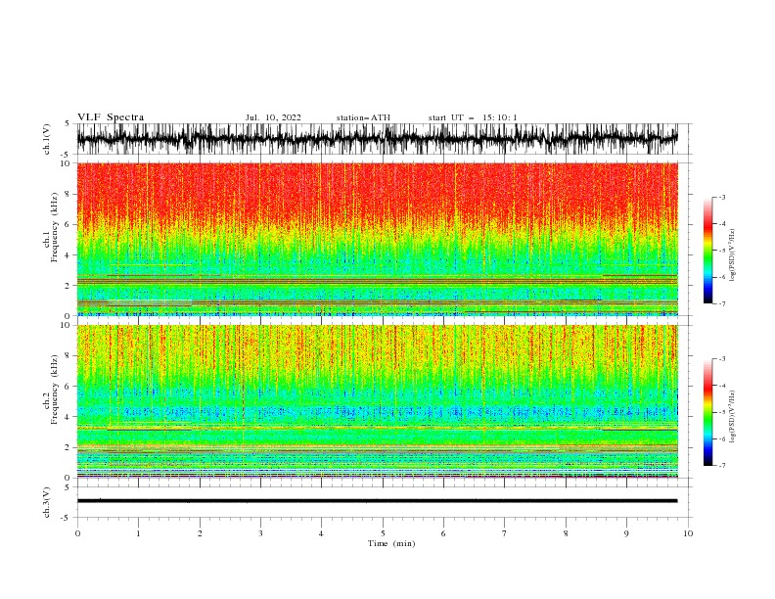Click the '7' tick on Time axis

click(x=505, y=533)
